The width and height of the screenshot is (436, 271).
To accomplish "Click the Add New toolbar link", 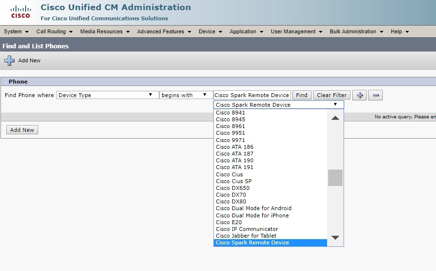I will (29, 60).
